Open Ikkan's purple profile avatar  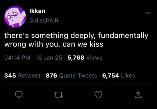(15, 16)
